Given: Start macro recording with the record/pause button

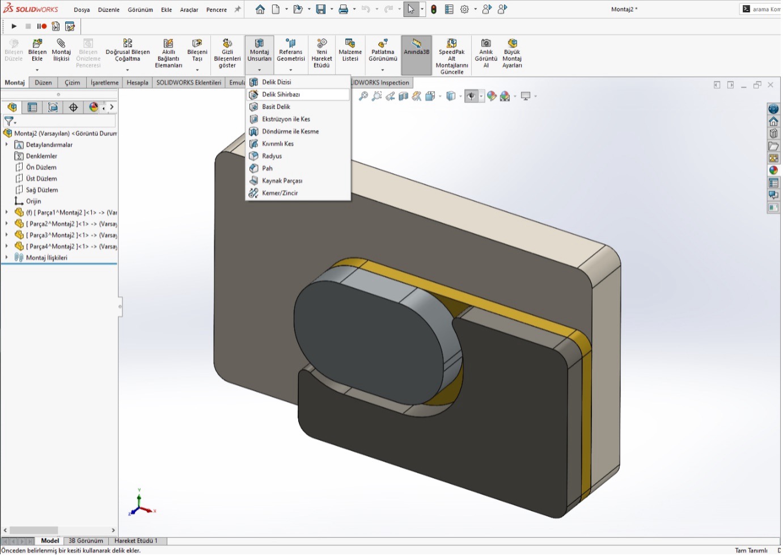Looking at the screenshot, I should [42, 26].
